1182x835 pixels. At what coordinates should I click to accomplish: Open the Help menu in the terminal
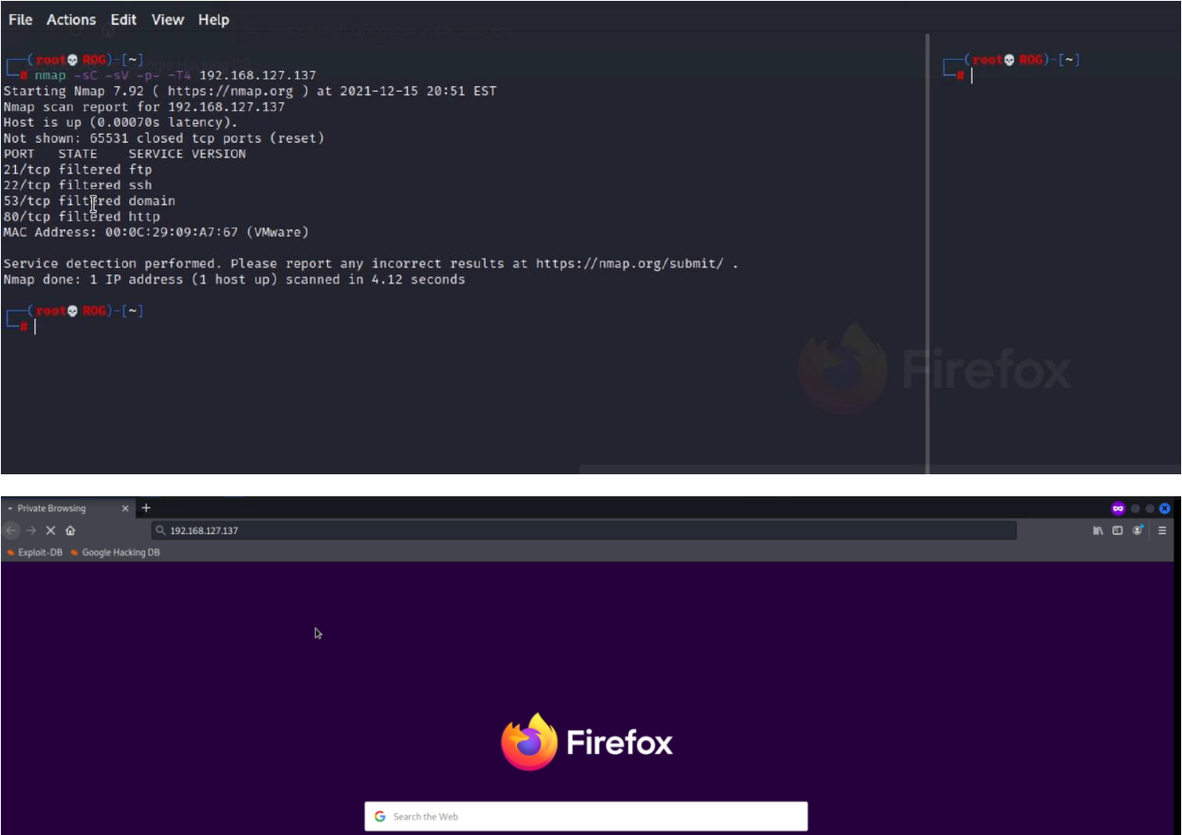tap(213, 19)
